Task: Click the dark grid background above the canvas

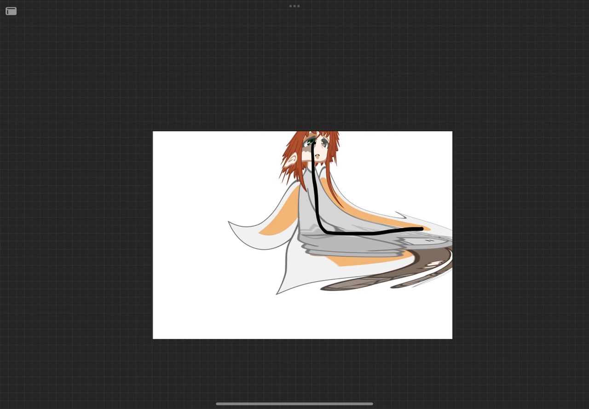Action: coord(294,69)
